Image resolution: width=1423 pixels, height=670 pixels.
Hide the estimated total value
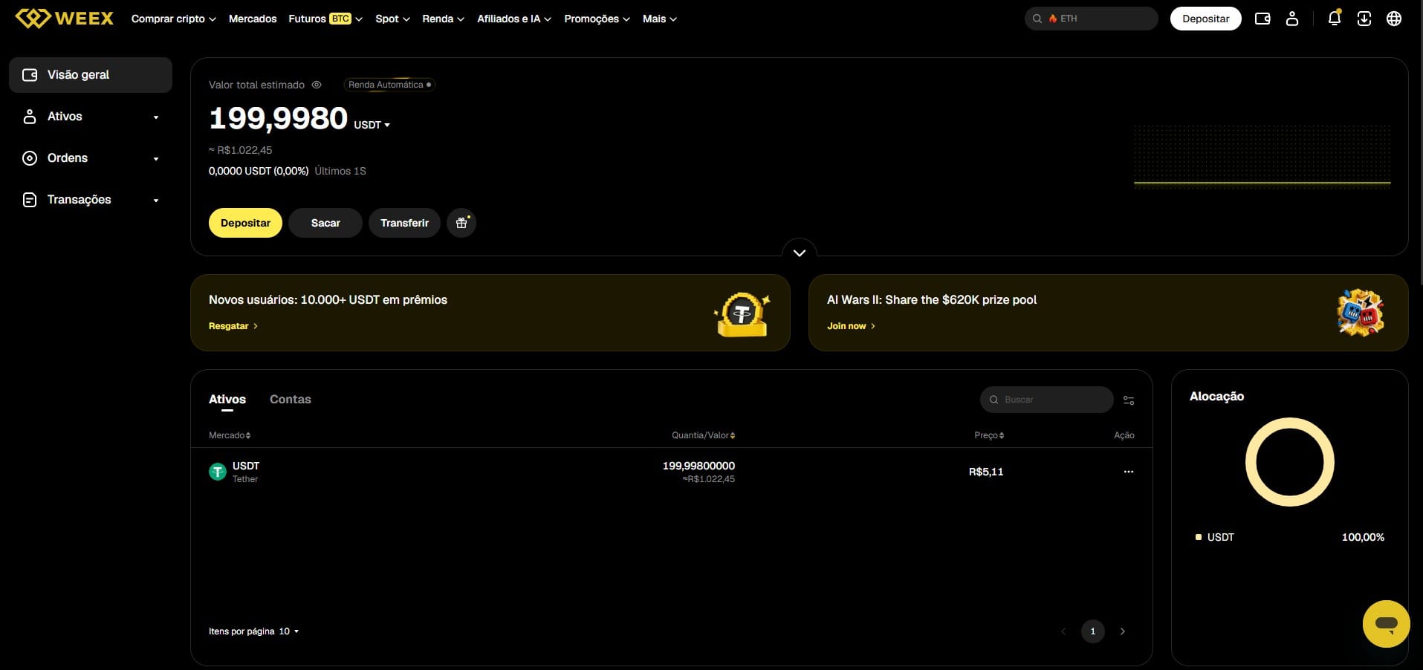pyautogui.click(x=317, y=85)
